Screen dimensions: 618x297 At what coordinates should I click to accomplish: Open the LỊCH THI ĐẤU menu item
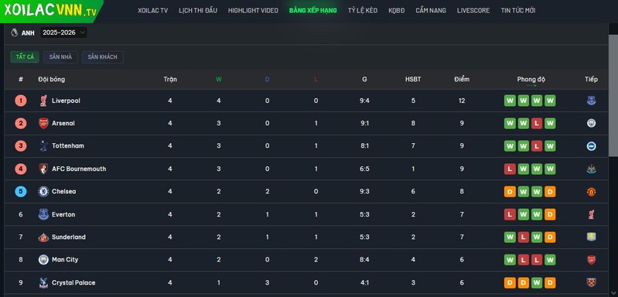(x=198, y=11)
